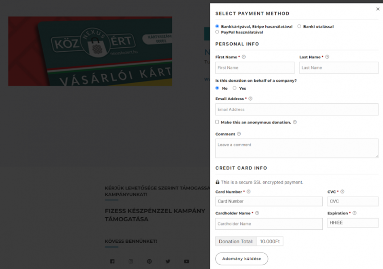This screenshot has width=383, height=269.
Task: Click the Card Number help icon
Action: point(248,191)
